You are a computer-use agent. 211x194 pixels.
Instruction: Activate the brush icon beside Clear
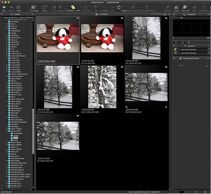(x=207, y=66)
